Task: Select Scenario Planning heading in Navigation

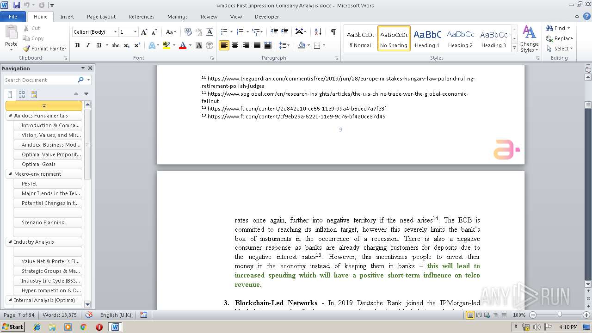Action: click(48, 222)
